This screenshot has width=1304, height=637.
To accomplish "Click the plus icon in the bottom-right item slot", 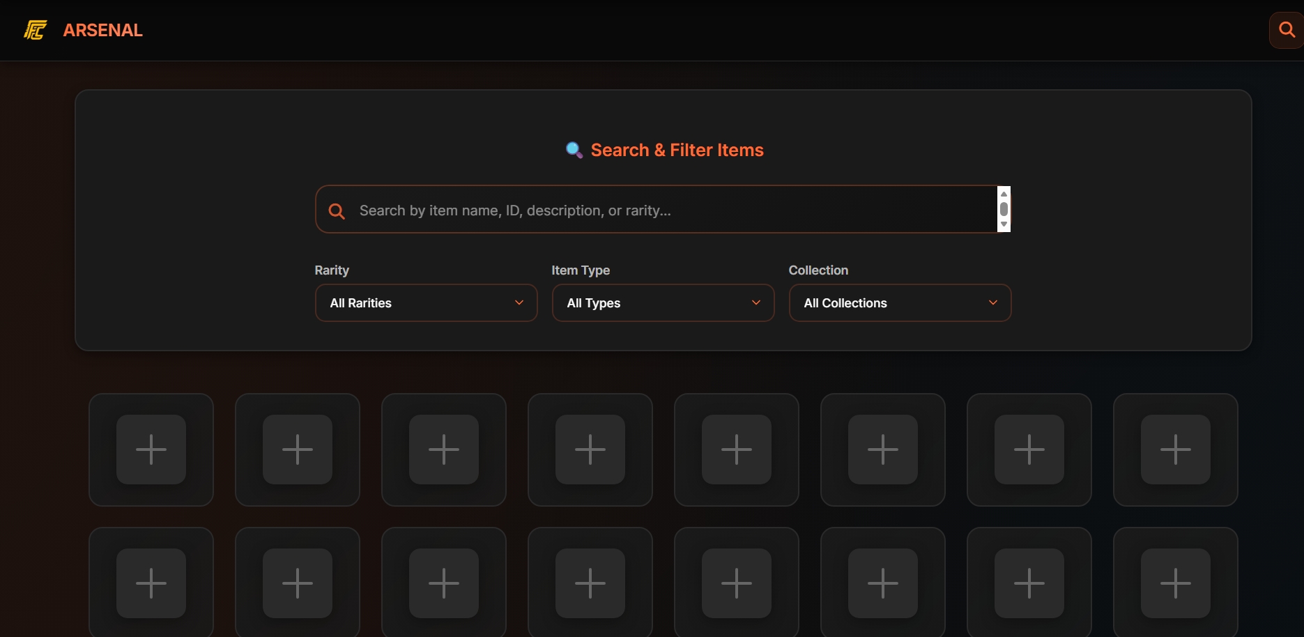I will coord(1175,584).
